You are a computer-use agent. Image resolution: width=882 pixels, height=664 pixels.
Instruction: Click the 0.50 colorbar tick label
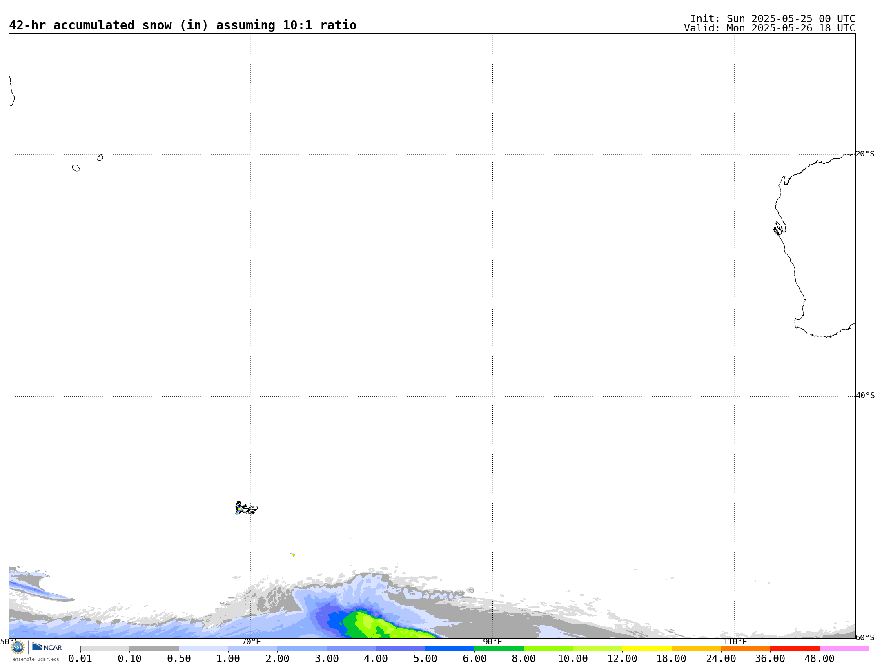(179, 659)
